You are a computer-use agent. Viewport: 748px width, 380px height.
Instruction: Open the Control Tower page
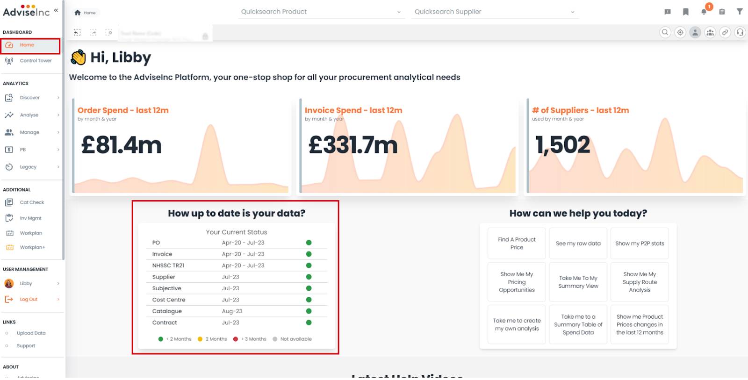31,61
